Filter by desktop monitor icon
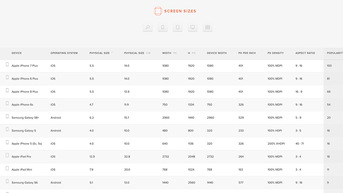The image size is (343, 193). click(x=193, y=27)
